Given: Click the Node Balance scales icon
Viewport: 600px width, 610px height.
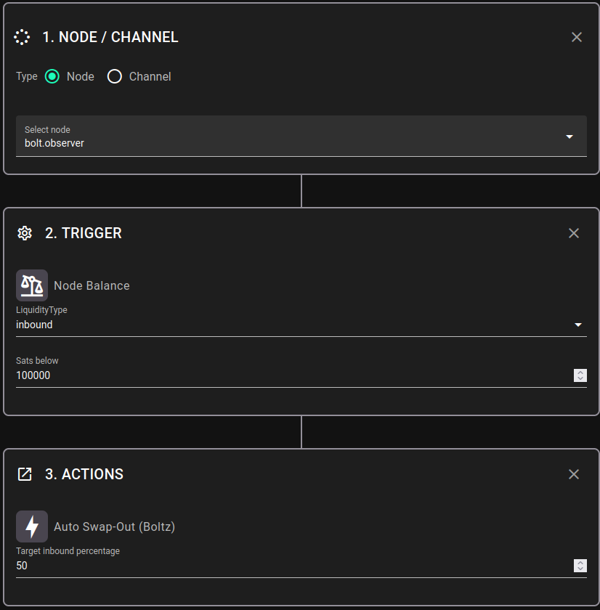Looking at the screenshot, I should 32,285.
